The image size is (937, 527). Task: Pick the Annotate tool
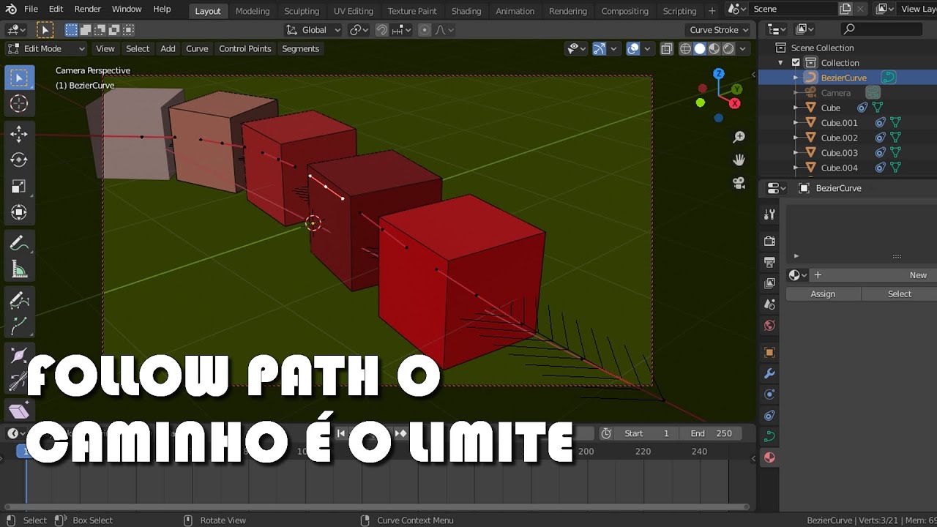19,244
